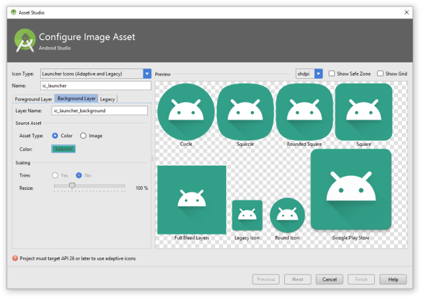Click the Squircle icon preview
The width and height of the screenshot is (421, 297).
tap(245, 112)
